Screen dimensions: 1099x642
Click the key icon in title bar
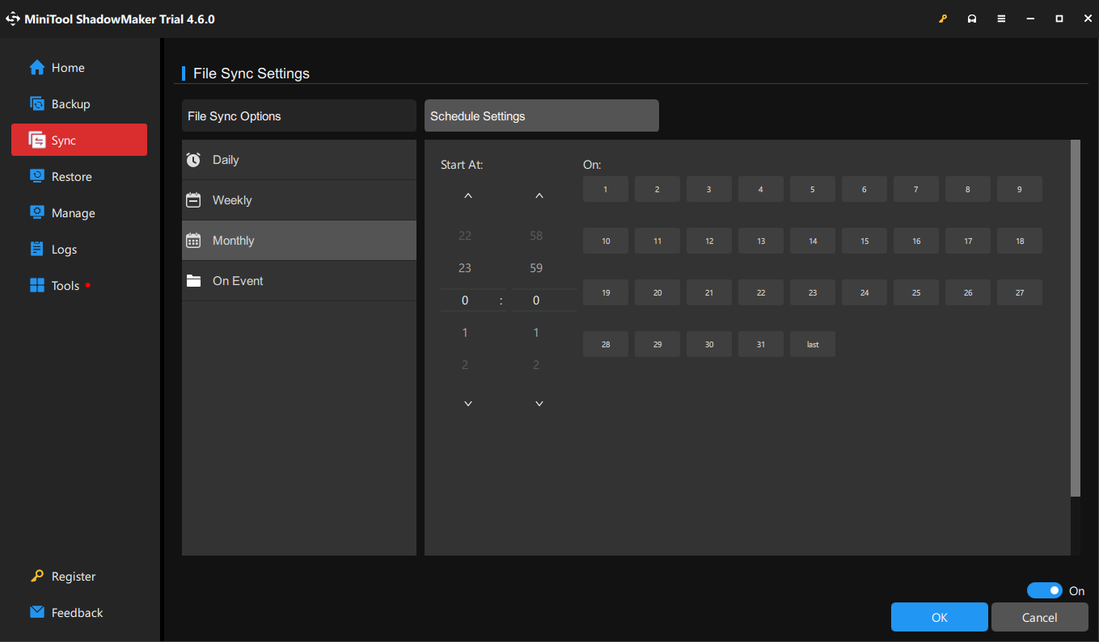943,19
